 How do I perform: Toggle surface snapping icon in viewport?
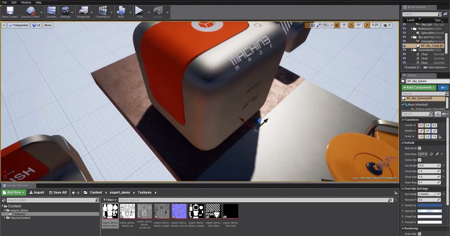[x=331, y=25]
